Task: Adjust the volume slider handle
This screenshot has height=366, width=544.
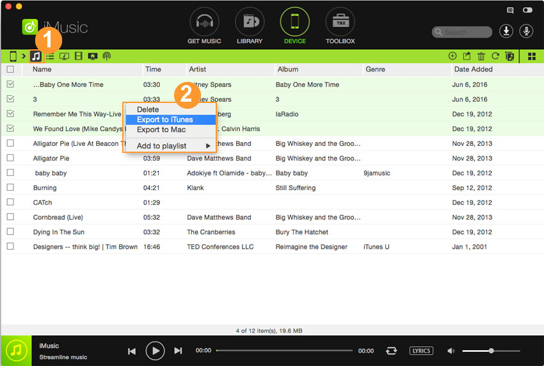Action: pyautogui.click(x=492, y=351)
